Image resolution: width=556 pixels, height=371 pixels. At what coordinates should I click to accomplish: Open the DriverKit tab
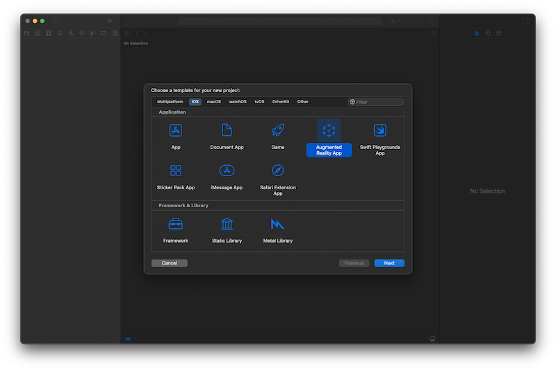(x=281, y=102)
